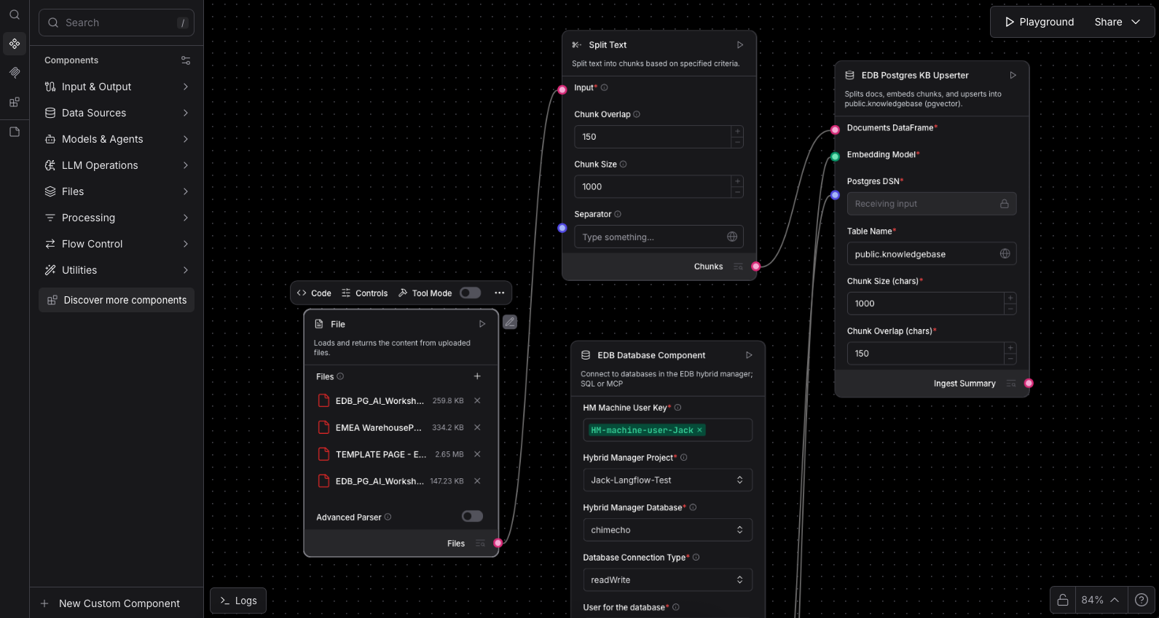Click the Playground button
The height and width of the screenshot is (618, 1159).
[x=1039, y=22]
